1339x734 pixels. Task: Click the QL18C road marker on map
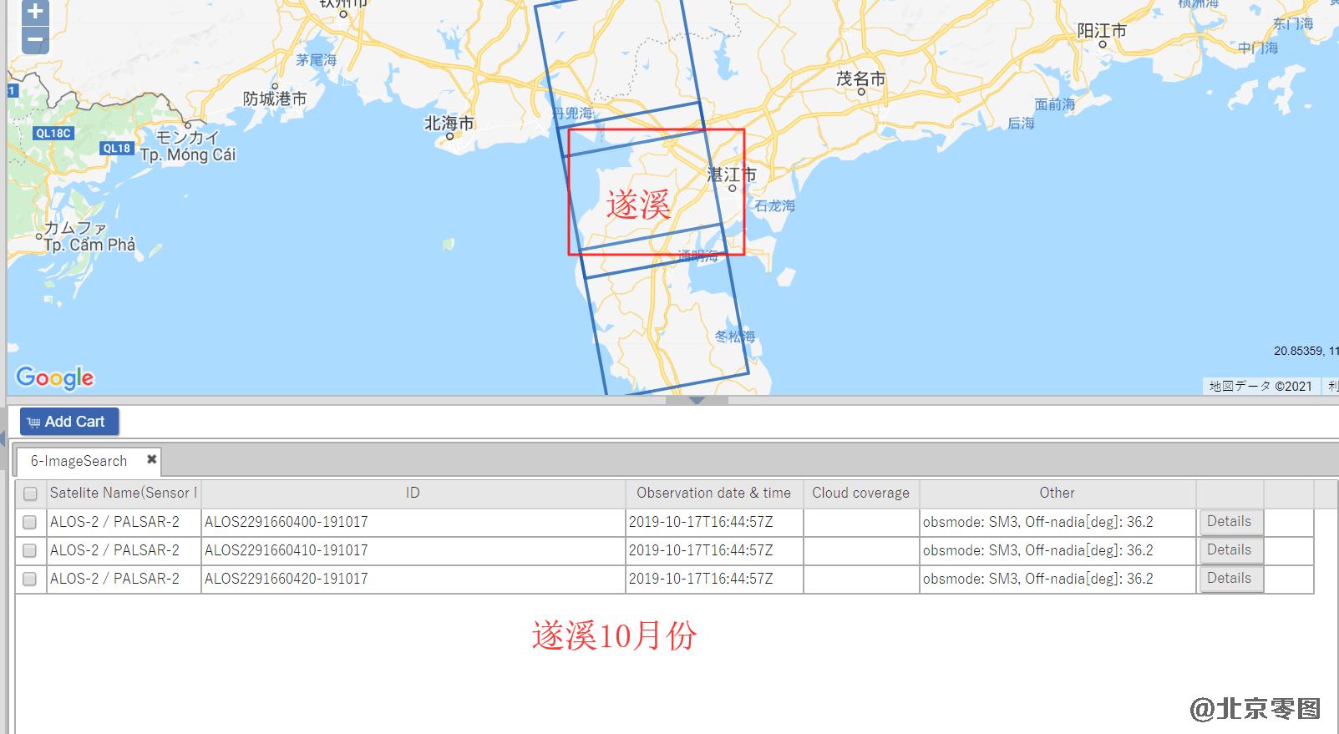53,134
